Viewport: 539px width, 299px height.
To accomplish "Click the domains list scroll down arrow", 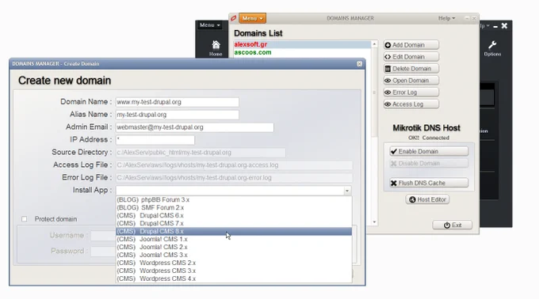I will click(x=374, y=222).
